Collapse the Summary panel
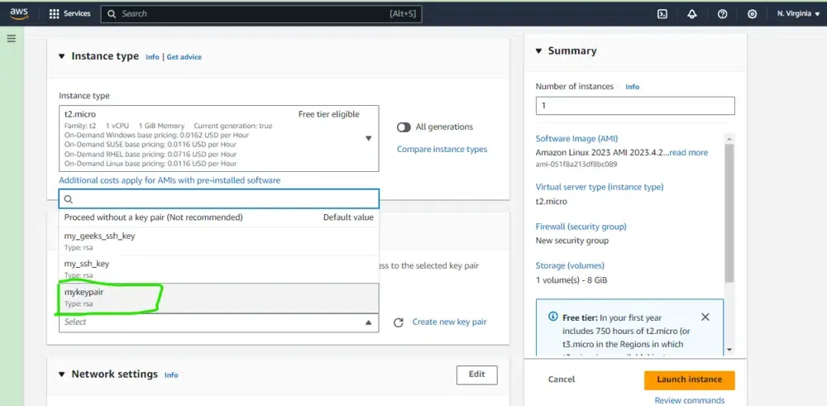This screenshot has width=827, height=406. click(538, 51)
